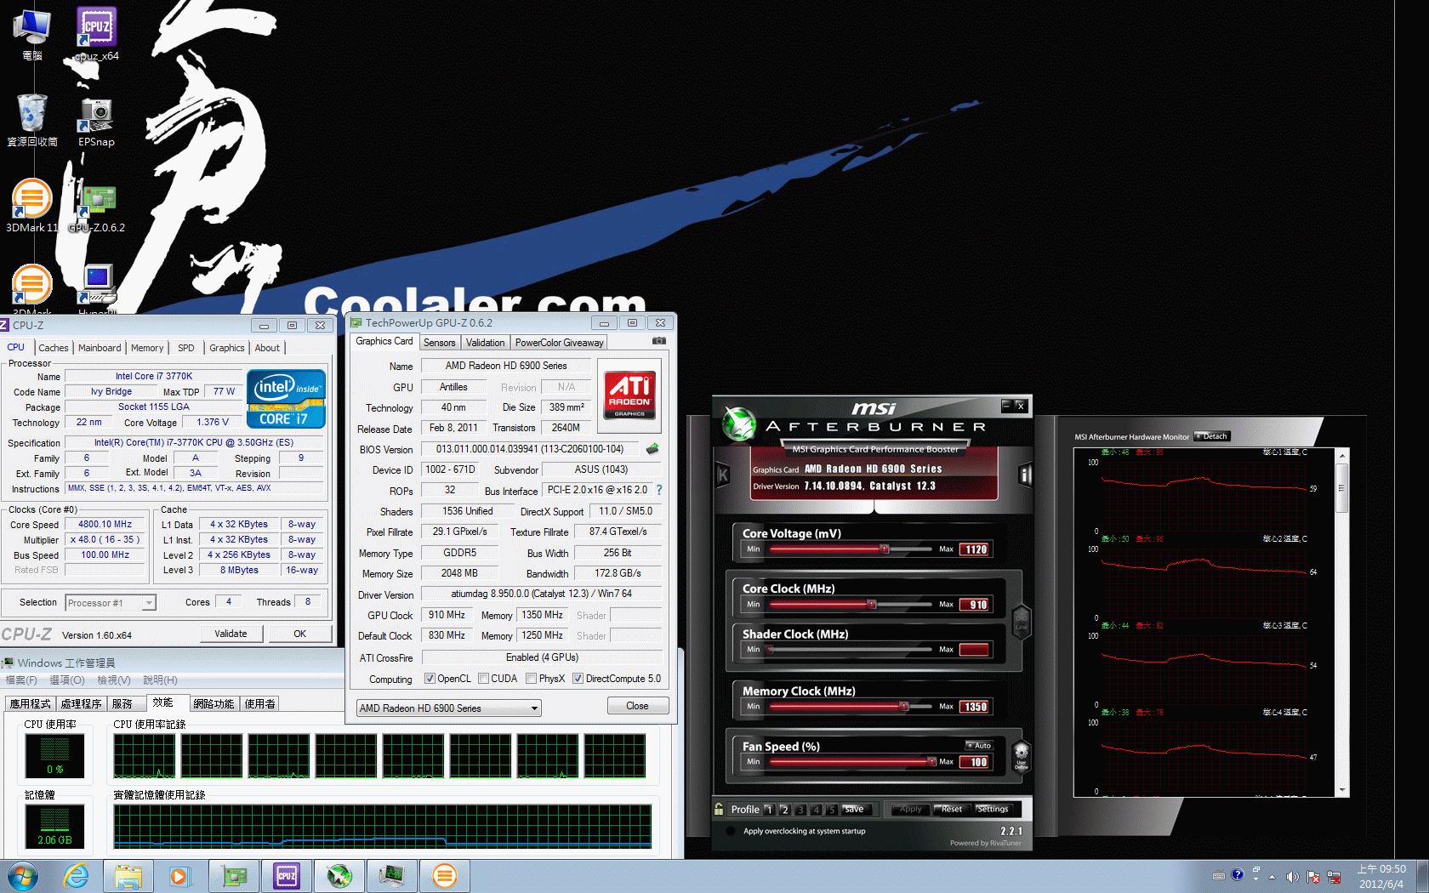The height and width of the screenshot is (893, 1429).
Task: Switch to the Memory tab in CPU-Z
Action: point(147,348)
